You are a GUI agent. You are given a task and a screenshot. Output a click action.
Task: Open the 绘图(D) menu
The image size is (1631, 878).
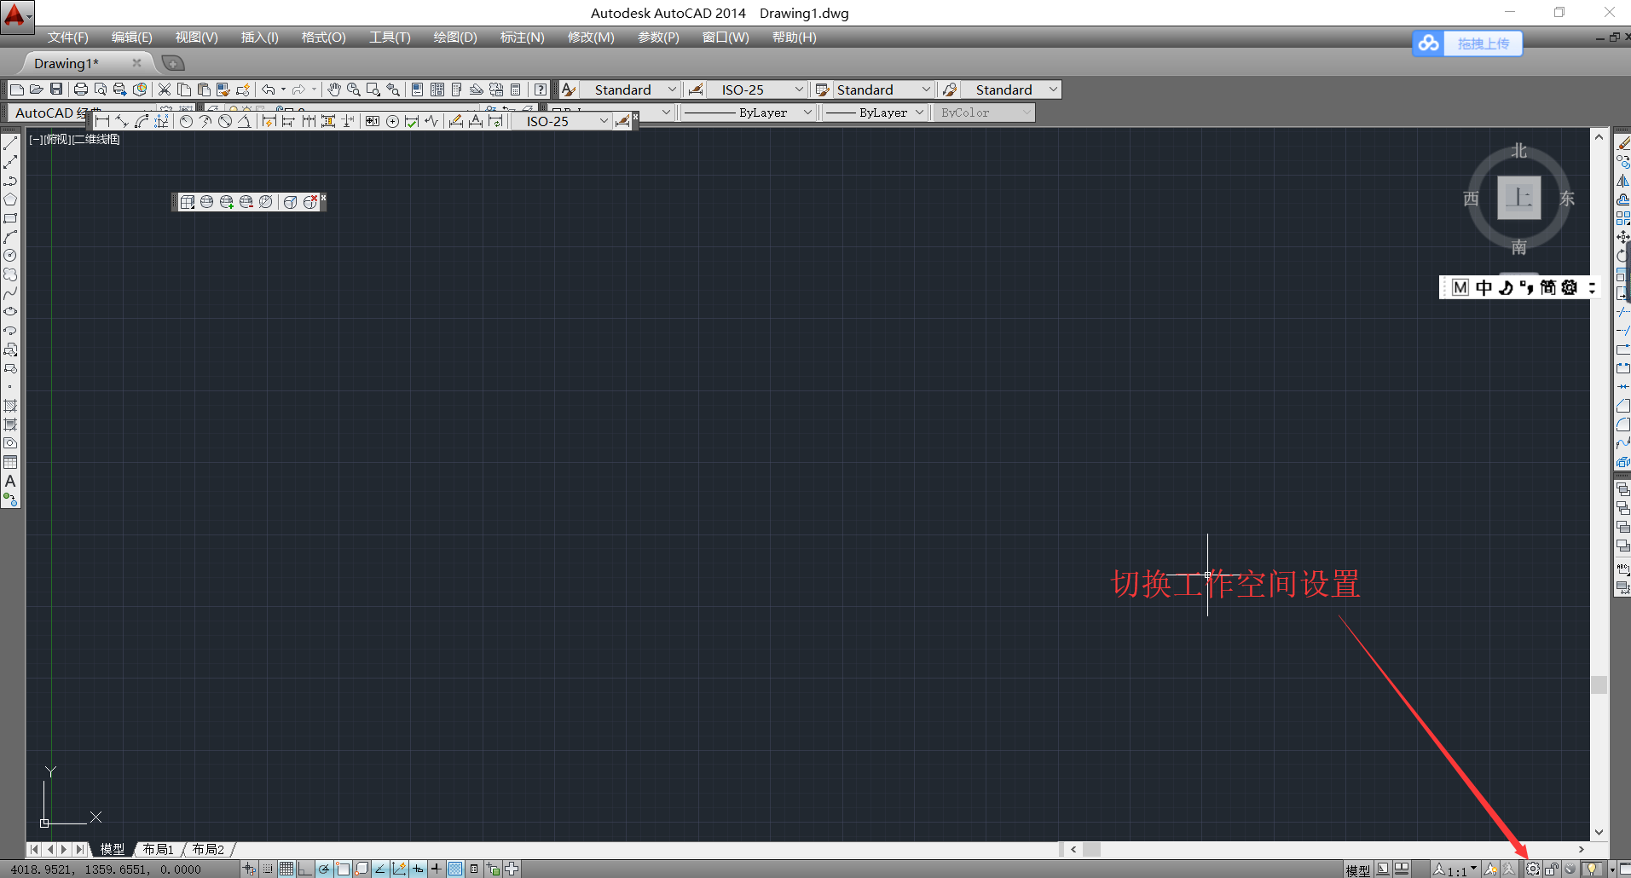[454, 38]
